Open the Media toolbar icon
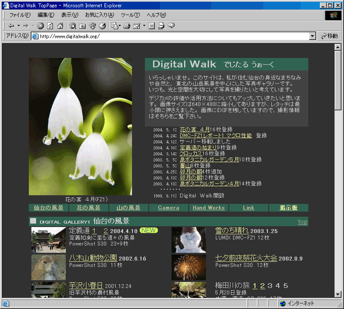 click(92, 26)
